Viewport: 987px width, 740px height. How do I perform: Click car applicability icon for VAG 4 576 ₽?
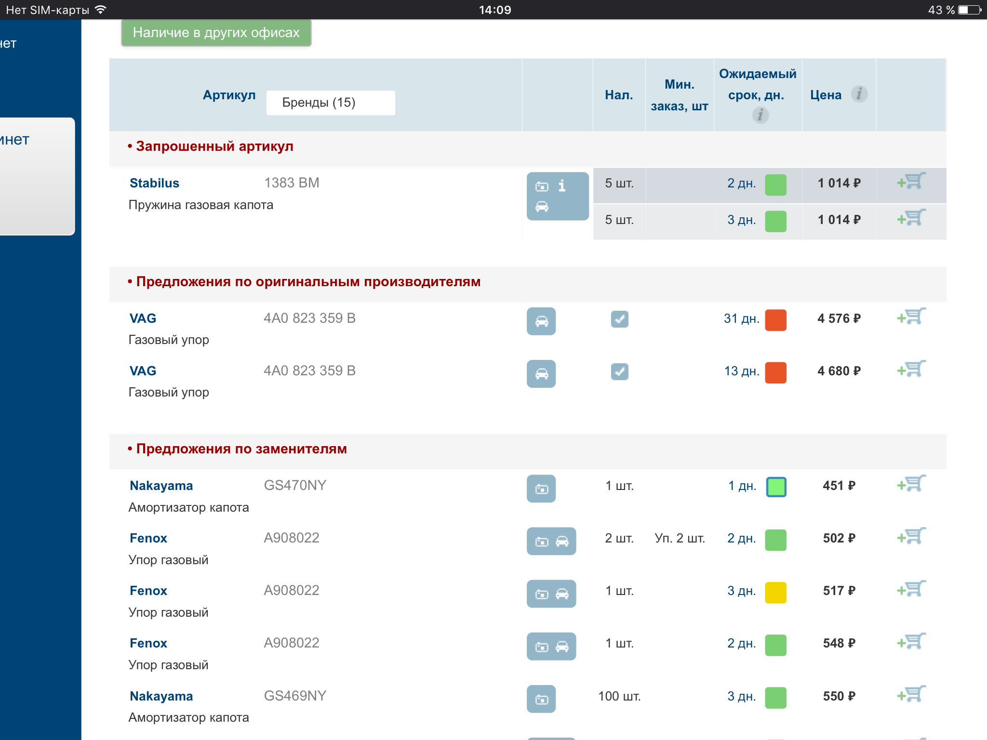click(541, 321)
